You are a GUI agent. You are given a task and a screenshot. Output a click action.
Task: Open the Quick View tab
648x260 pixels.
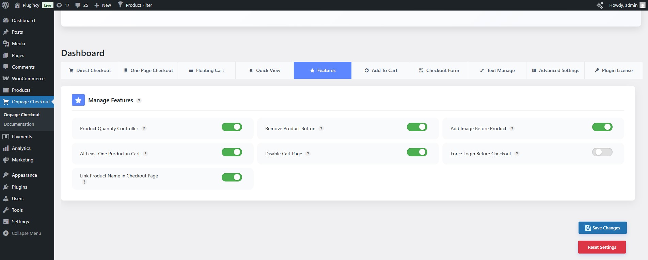coord(265,70)
